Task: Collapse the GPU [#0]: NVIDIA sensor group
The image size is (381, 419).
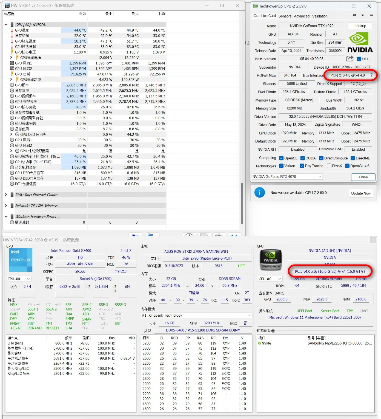Action: click(x=6, y=25)
